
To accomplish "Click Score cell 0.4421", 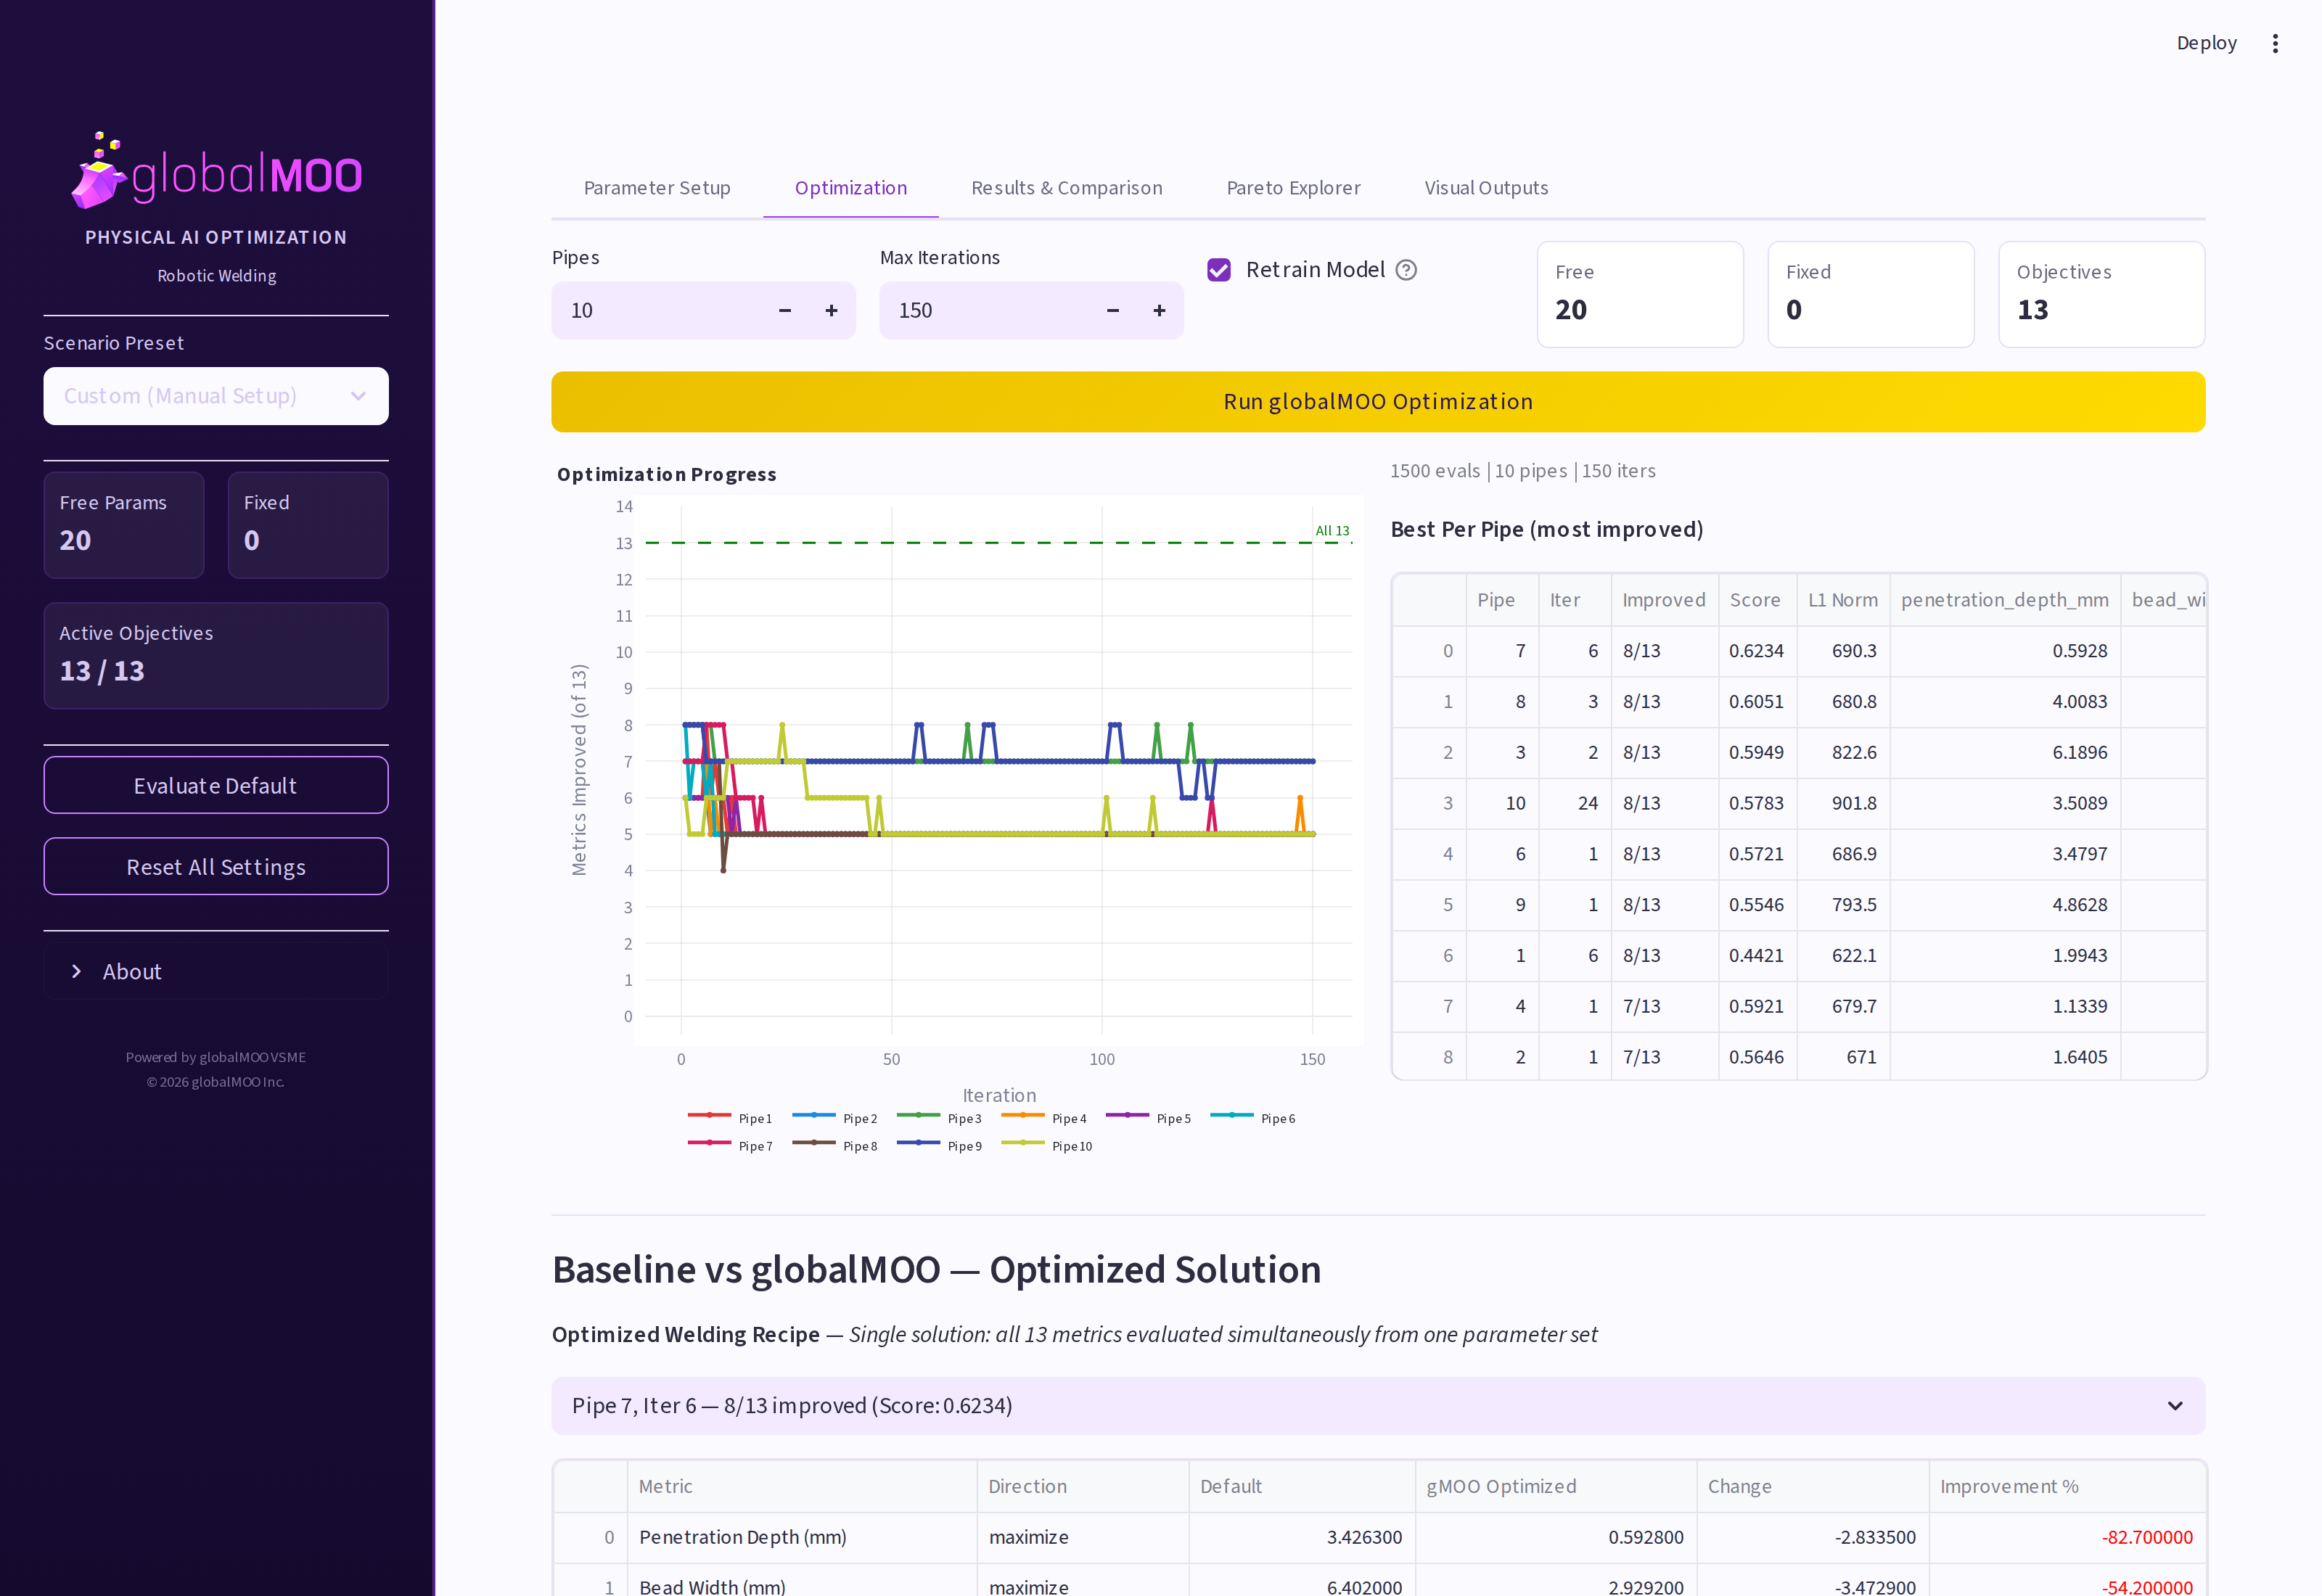I will pos(1757,956).
